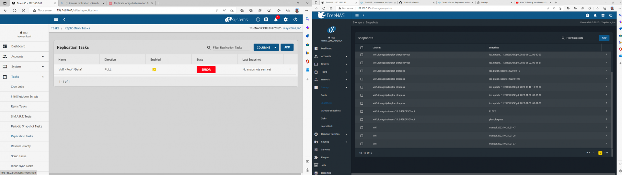Check the manual-2022-10-21_01-37 snapshot

click(x=362, y=144)
